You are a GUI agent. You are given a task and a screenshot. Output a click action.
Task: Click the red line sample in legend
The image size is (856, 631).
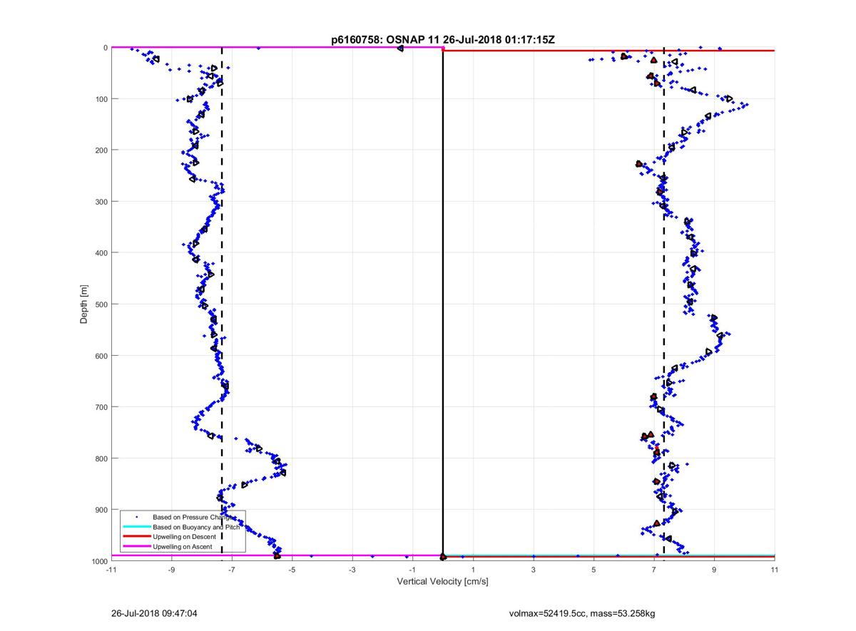coord(136,536)
